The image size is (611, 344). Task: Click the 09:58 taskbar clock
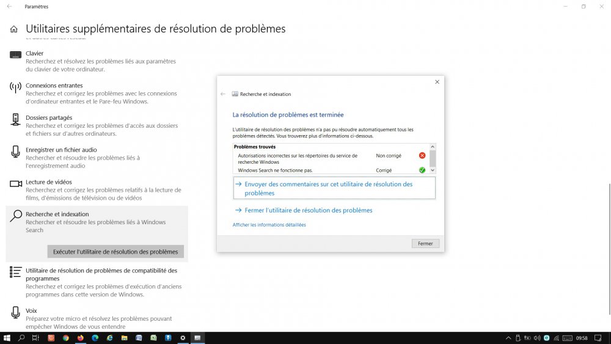click(x=582, y=338)
